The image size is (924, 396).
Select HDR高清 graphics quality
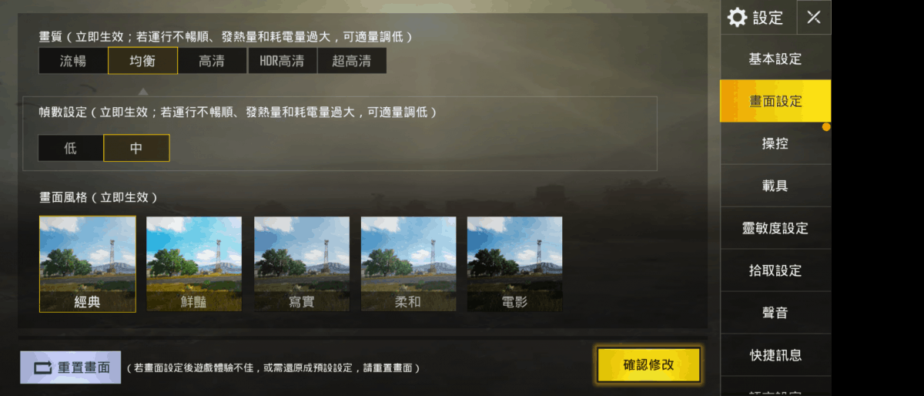point(283,61)
